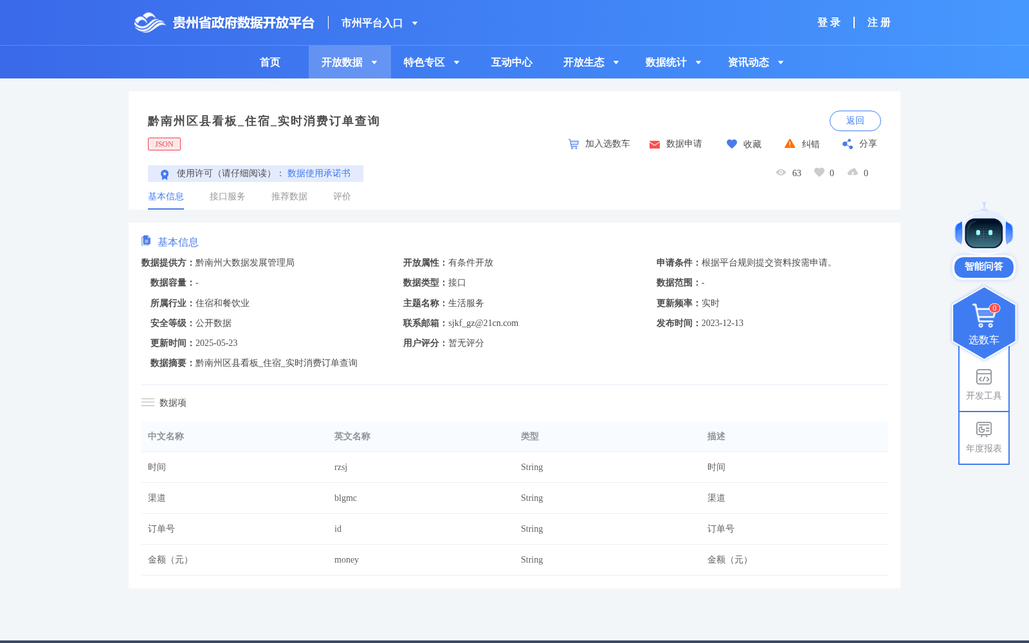Expand the 开放生态 menu arrow
Image resolution: width=1029 pixels, height=643 pixels.
pos(616,62)
